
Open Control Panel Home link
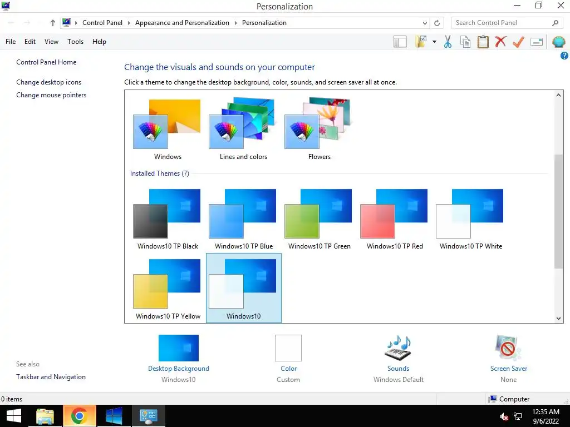pyautogui.click(x=46, y=62)
